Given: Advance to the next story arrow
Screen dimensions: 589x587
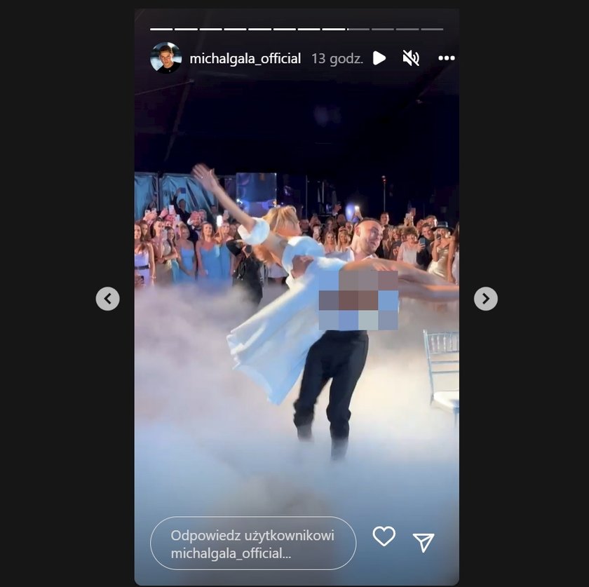Looking at the screenshot, I should pyautogui.click(x=486, y=299).
